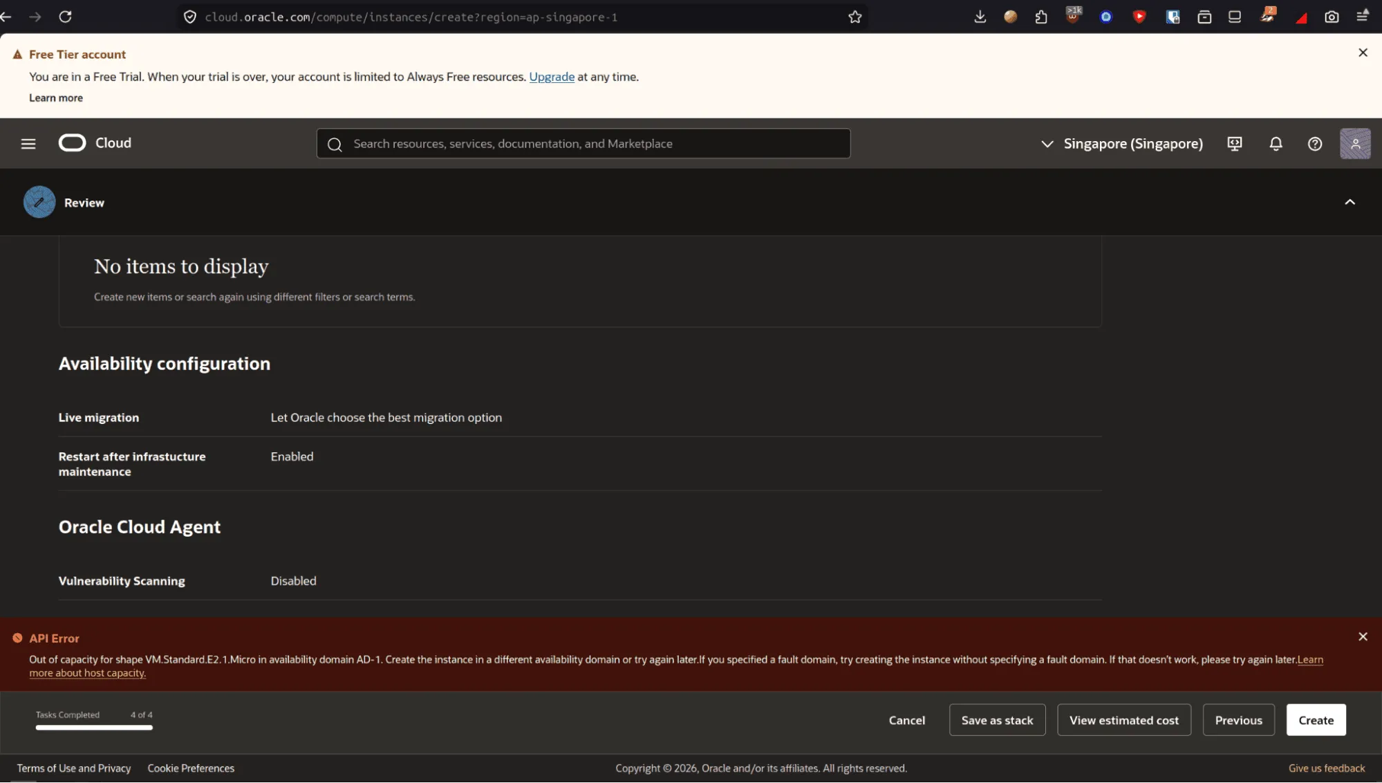
Task: Click the 'Free Tier account' title
Action: [77, 55]
